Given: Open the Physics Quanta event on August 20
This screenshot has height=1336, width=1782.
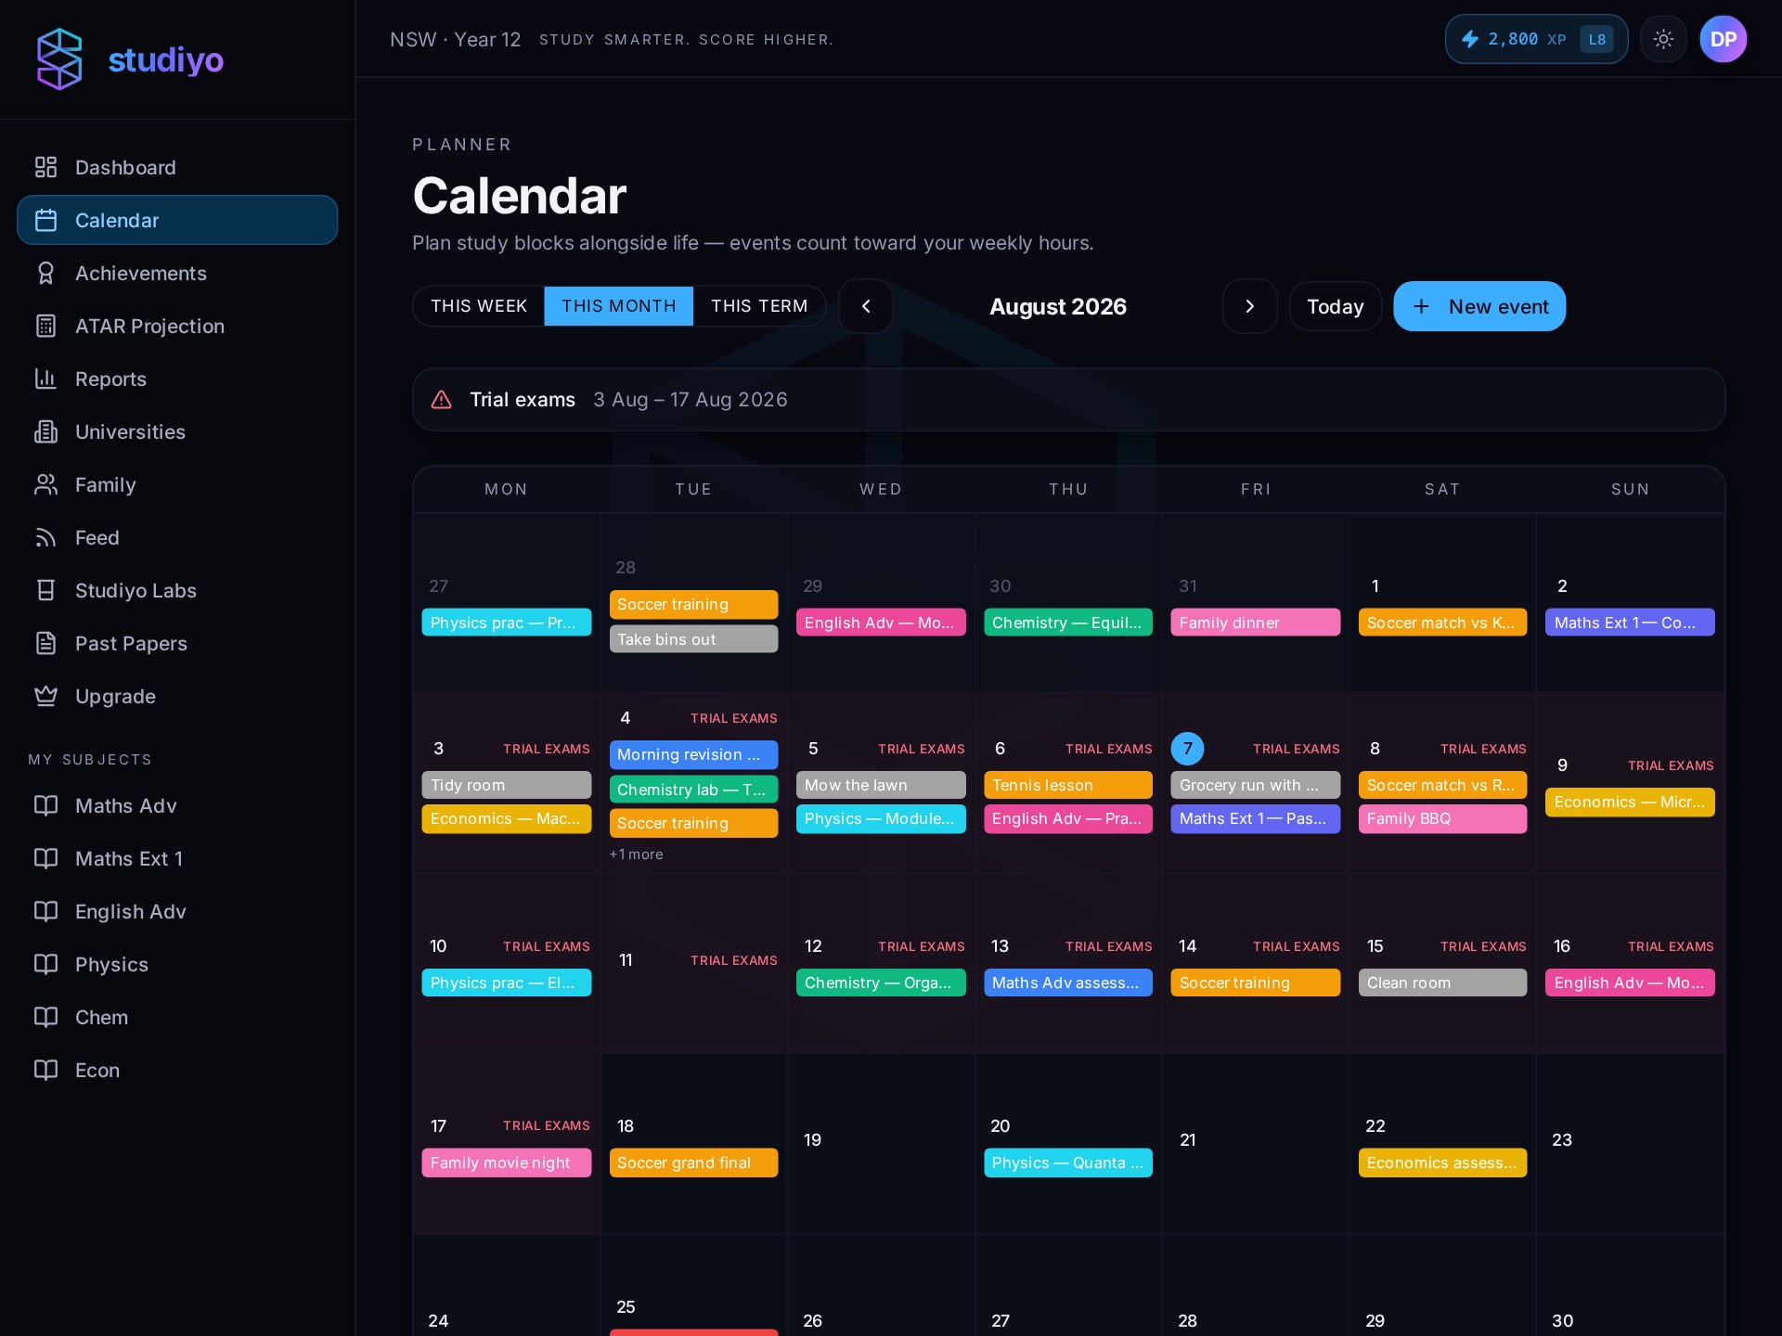Looking at the screenshot, I should [x=1067, y=1163].
